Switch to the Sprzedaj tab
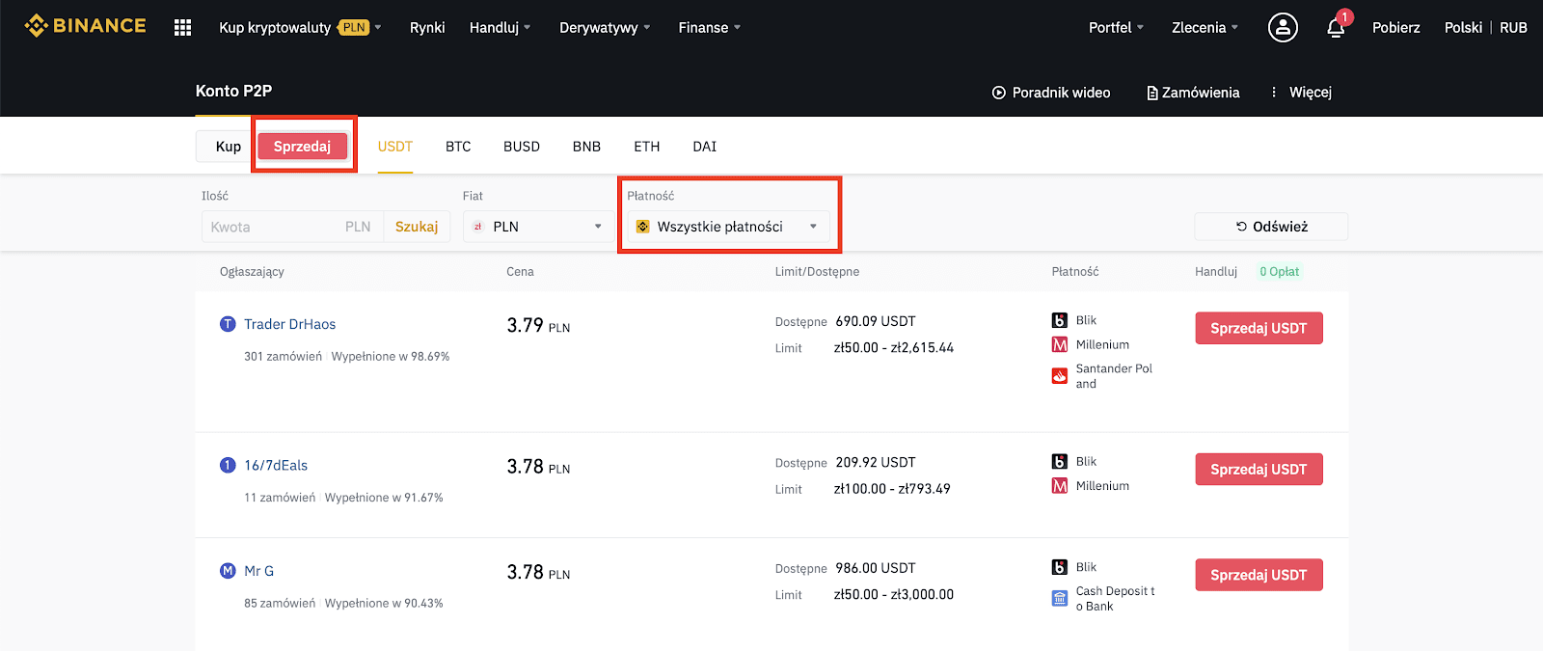 tap(302, 147)
